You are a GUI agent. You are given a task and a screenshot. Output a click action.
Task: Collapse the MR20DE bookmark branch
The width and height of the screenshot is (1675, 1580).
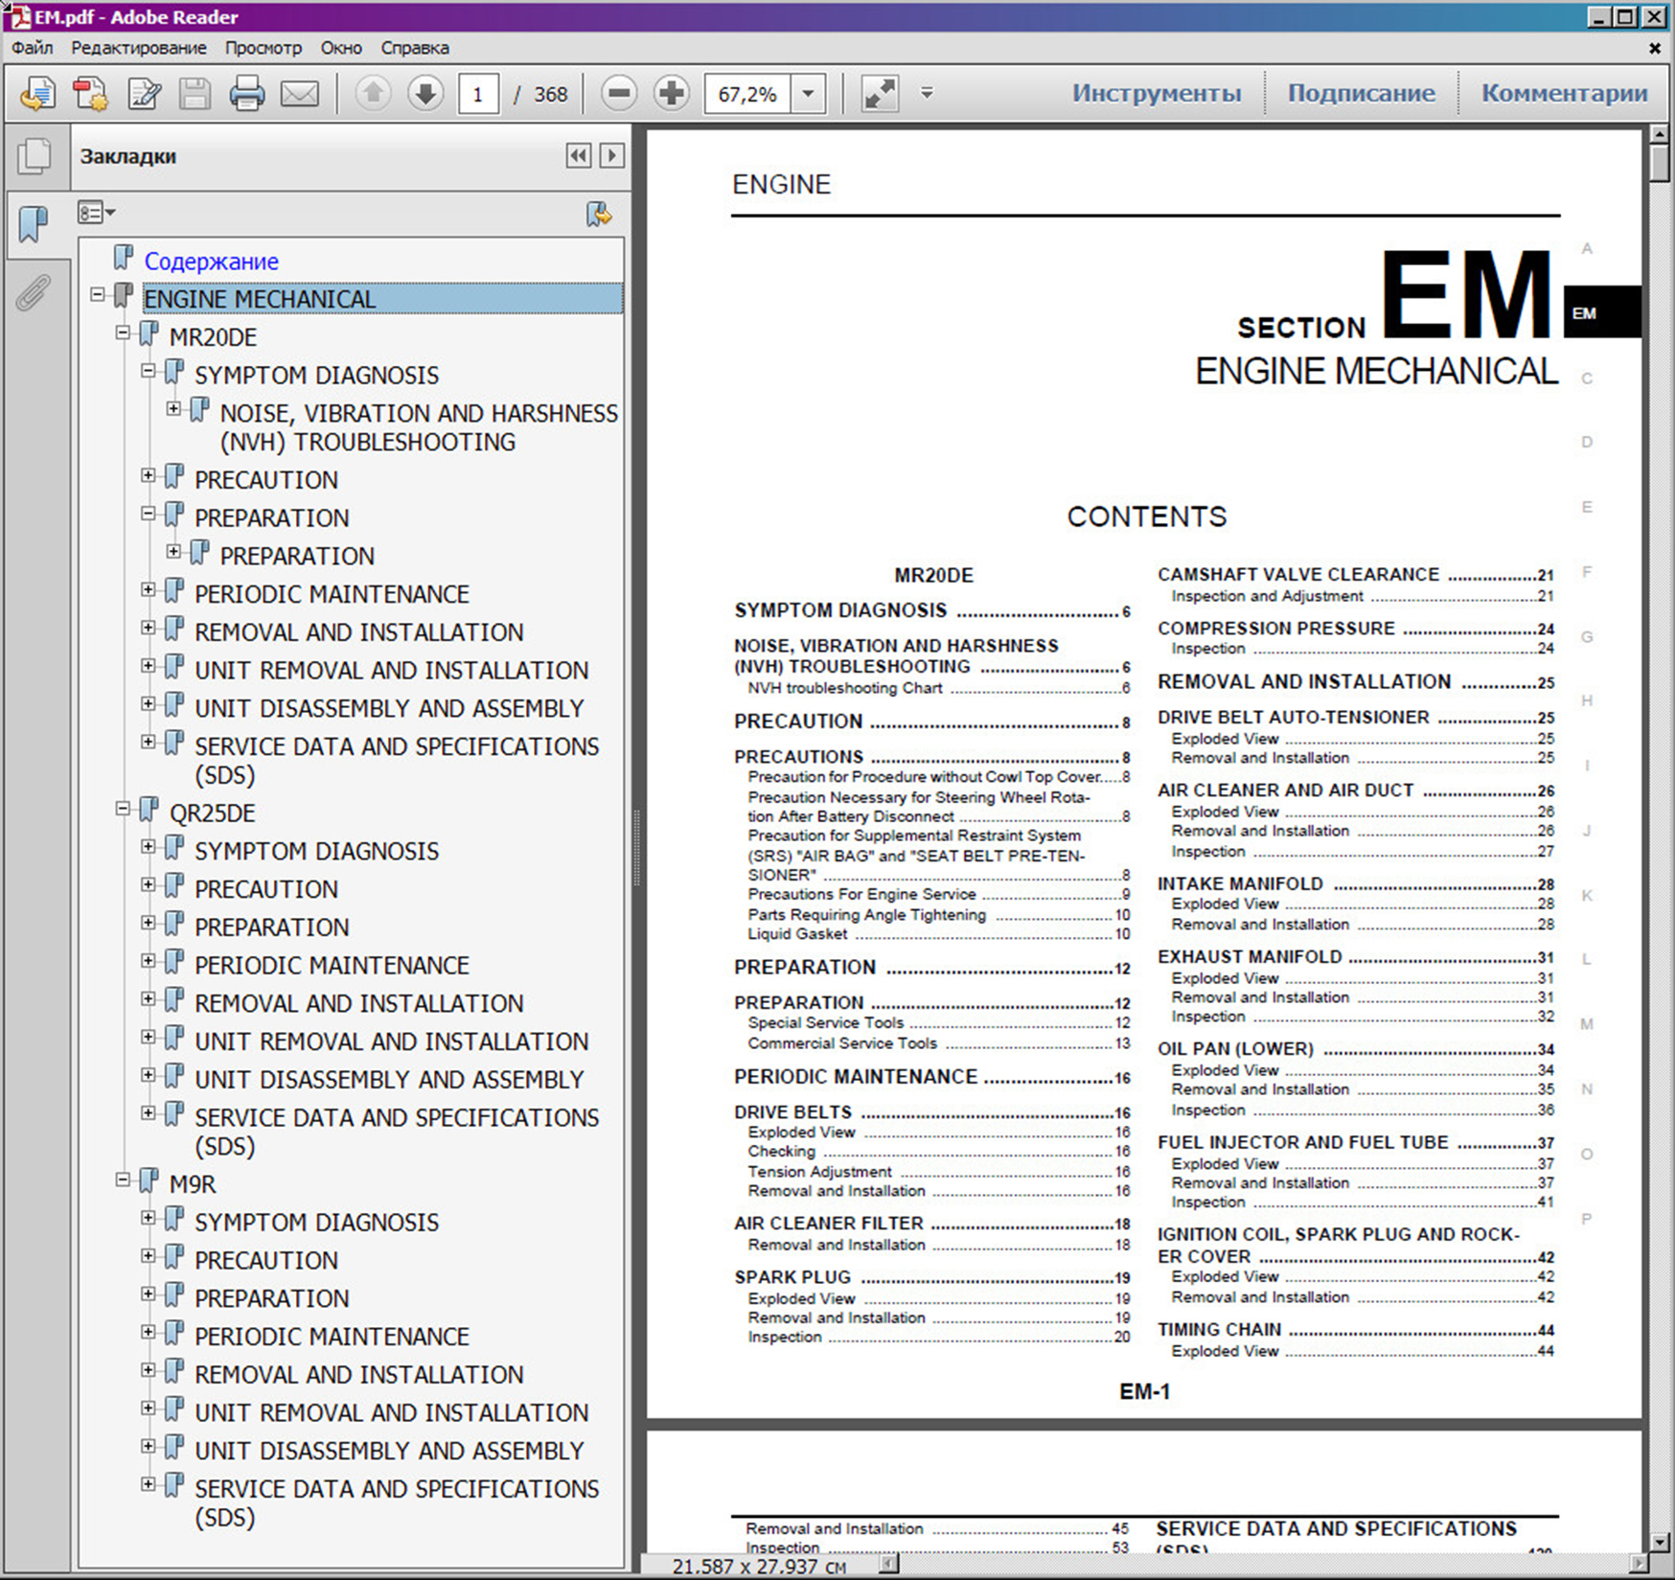click(123, 333)
